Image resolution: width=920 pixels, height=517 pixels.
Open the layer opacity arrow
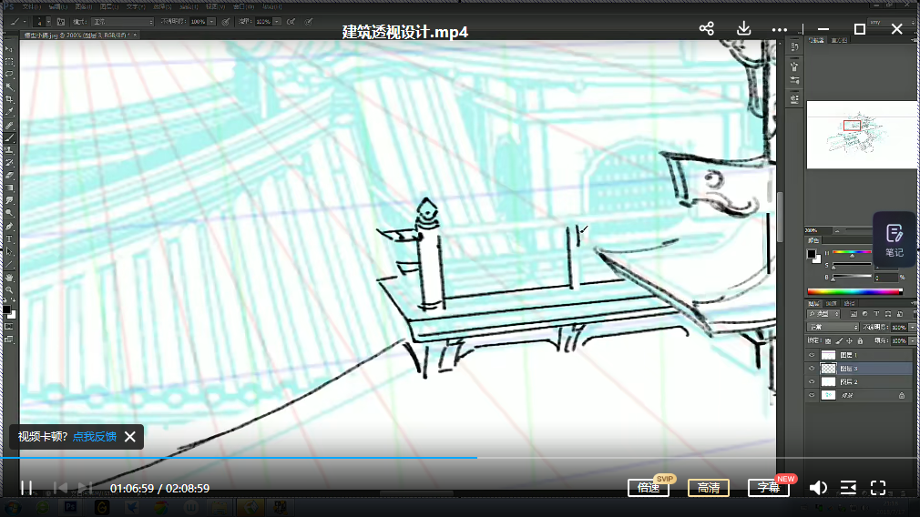911,327
